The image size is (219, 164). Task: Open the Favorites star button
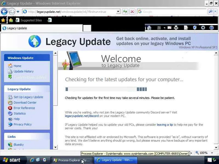(3, 20)
